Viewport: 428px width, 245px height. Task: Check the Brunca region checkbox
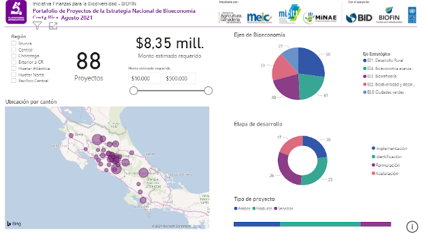14,43
